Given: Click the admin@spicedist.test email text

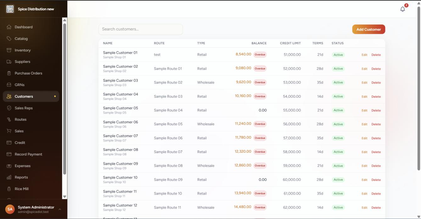Looking at the screenshot, I should pos(33,212).
